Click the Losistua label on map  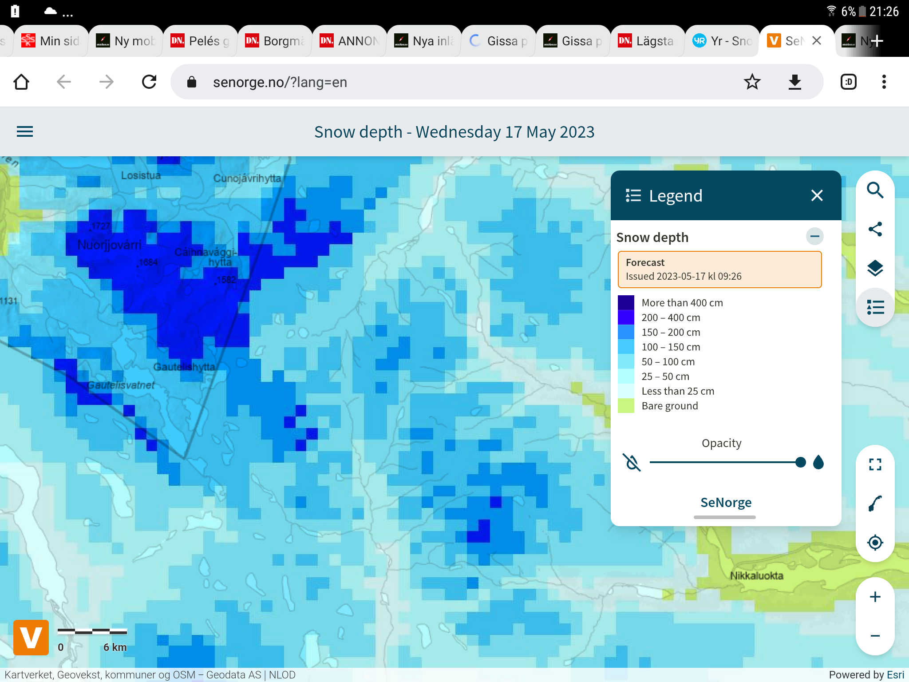pyautogui.click(x=141, y=175)
